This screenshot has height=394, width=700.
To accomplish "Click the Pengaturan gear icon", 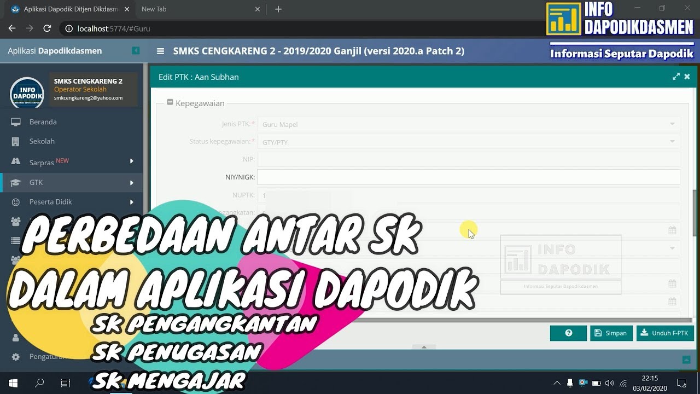I will (16, 357).
